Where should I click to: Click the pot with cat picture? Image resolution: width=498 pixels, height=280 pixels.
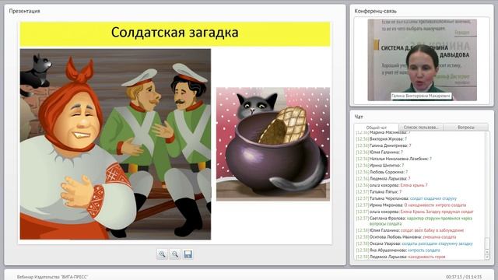[273, 144]
